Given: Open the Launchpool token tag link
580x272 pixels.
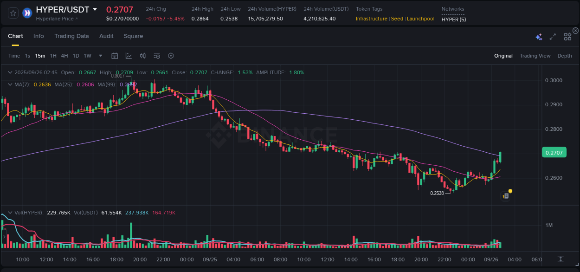Looking at the screenshot, I should click(420, 19).
